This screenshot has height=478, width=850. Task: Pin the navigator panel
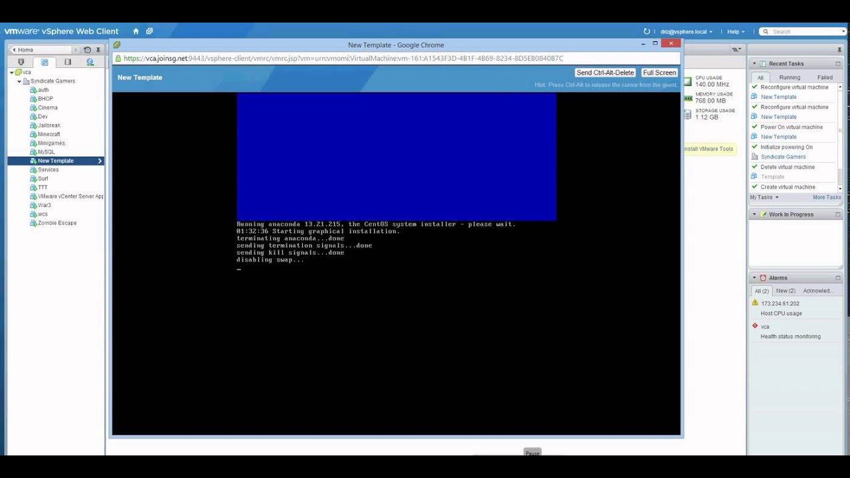pos(98,50)
